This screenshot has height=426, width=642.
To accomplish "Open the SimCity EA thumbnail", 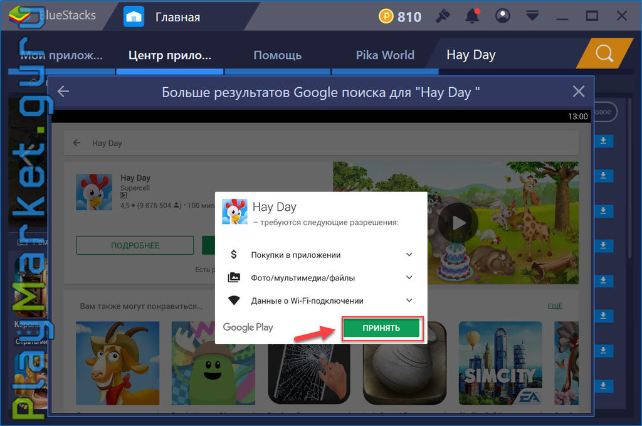I will (x=500, y=363).
